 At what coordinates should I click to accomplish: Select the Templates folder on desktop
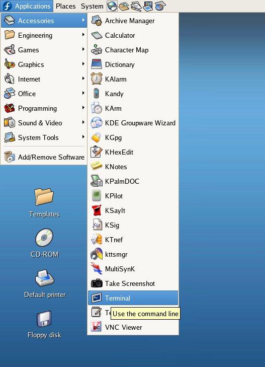click(x=44, y=203)
